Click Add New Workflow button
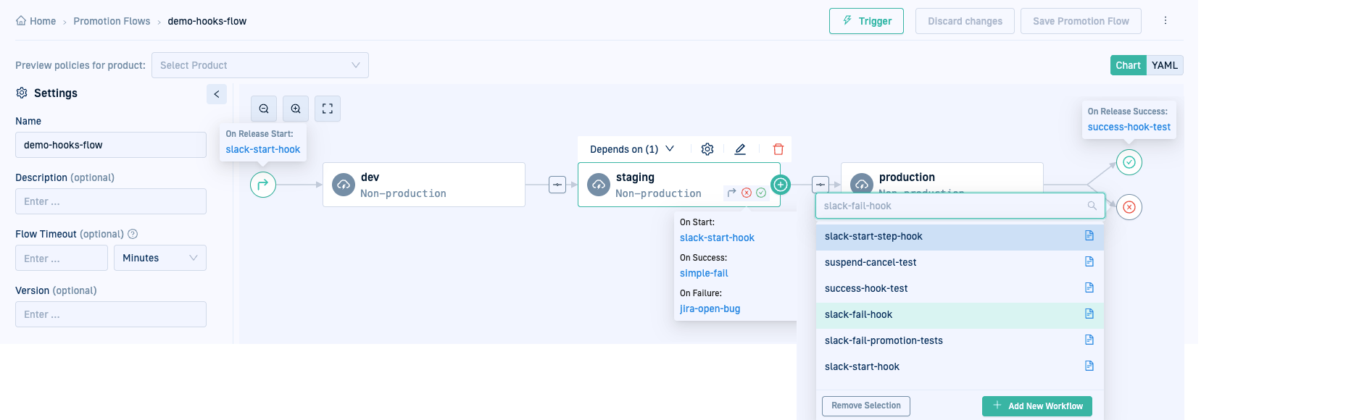This screenshot has width=1346, height=420. [1036, 406]
